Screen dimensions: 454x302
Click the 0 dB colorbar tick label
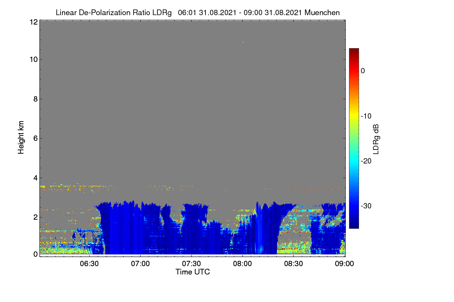(363, 71)
